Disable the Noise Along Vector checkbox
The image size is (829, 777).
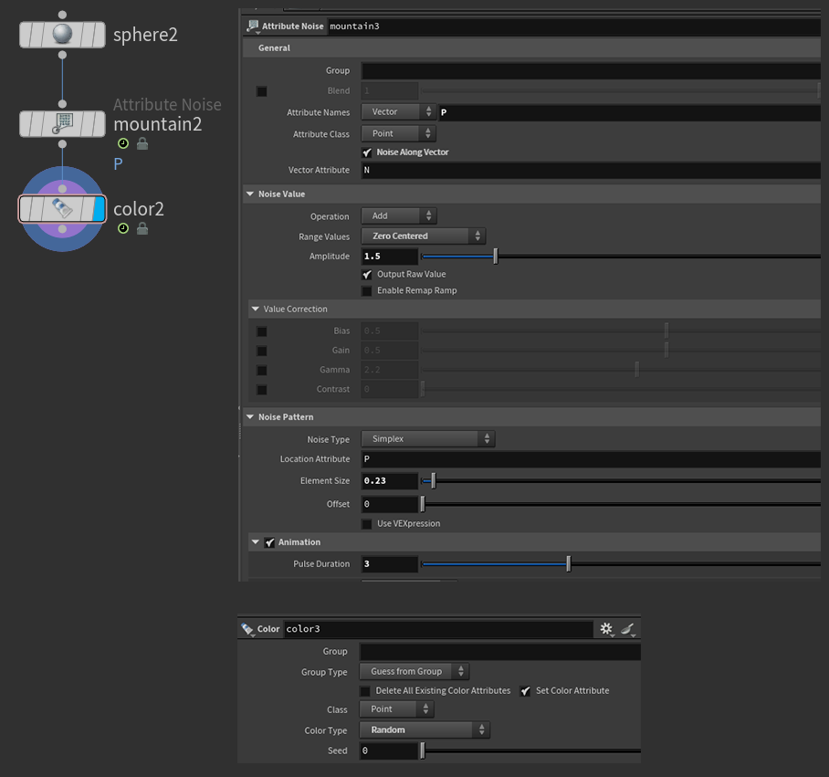tap(367, 152)
